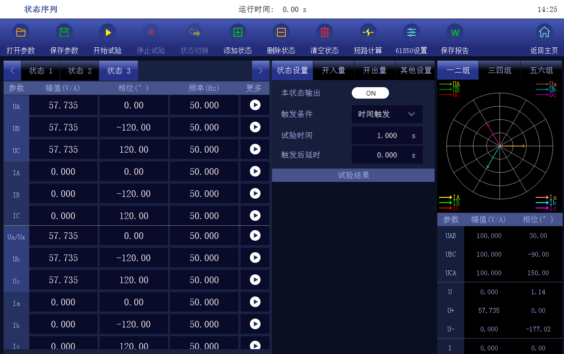Click the 试验时间 input field

click(381, 135)
